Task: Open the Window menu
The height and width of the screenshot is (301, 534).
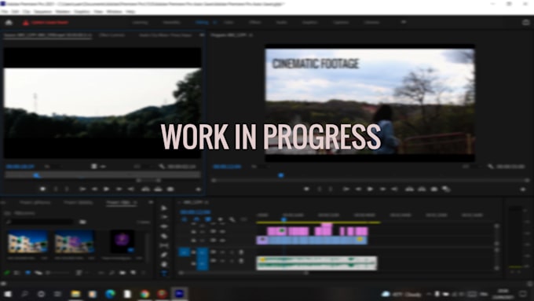Action: pos(114,11)
